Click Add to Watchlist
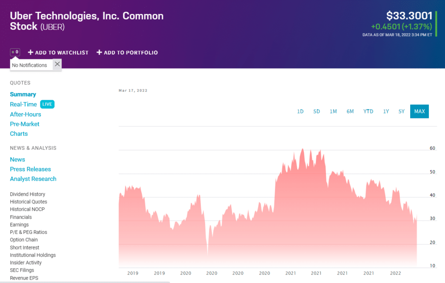Viewport: 445px width, 283px height. click(58, 53)
